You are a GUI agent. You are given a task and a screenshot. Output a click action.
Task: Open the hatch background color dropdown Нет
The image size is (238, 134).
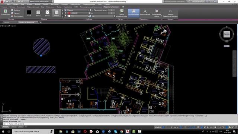coord(77,16)
